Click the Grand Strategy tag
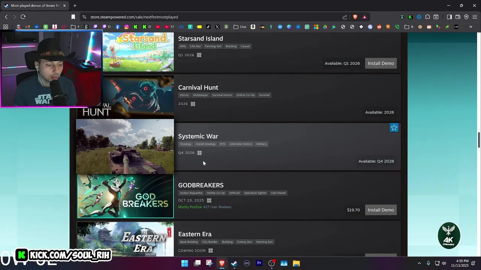The width and height of the screenshot is (481, 270). tap(206, 144)
